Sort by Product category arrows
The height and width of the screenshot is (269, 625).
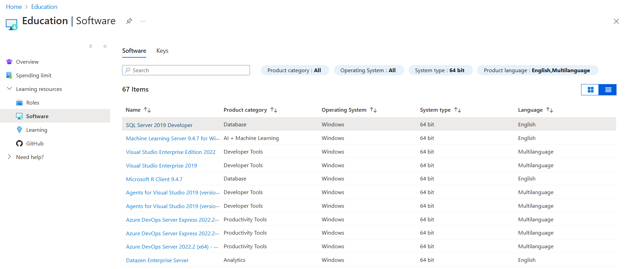274,110
